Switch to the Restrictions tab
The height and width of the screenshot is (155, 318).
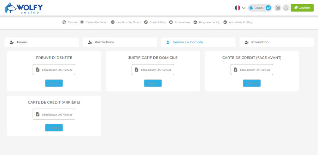point(120,42)
